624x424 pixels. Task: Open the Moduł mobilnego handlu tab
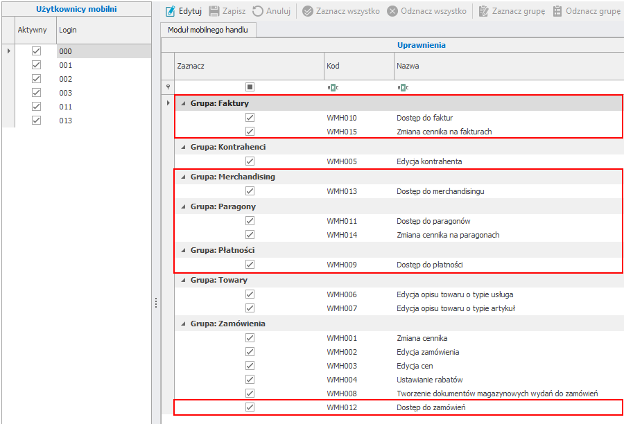(208, 30)
